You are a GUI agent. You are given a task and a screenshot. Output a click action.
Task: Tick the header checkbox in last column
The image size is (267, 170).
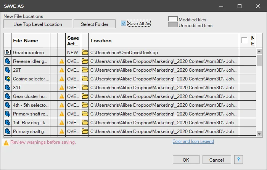point(244,40)
